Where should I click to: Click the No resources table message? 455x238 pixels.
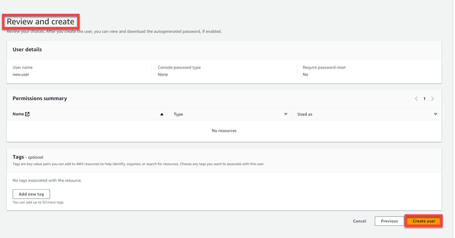click(x=224, y=131)
